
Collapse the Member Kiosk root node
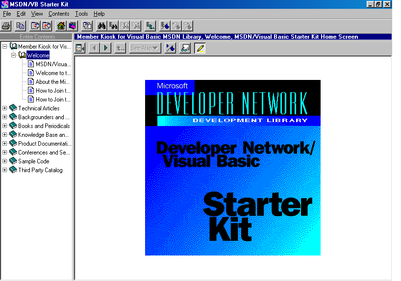click(4, 46)
